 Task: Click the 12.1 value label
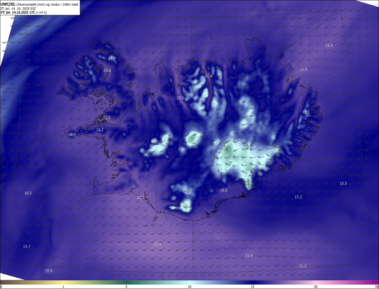tap(306, 112)
